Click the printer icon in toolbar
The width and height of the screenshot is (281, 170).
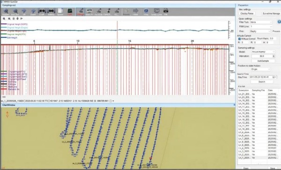pos(166,11)
